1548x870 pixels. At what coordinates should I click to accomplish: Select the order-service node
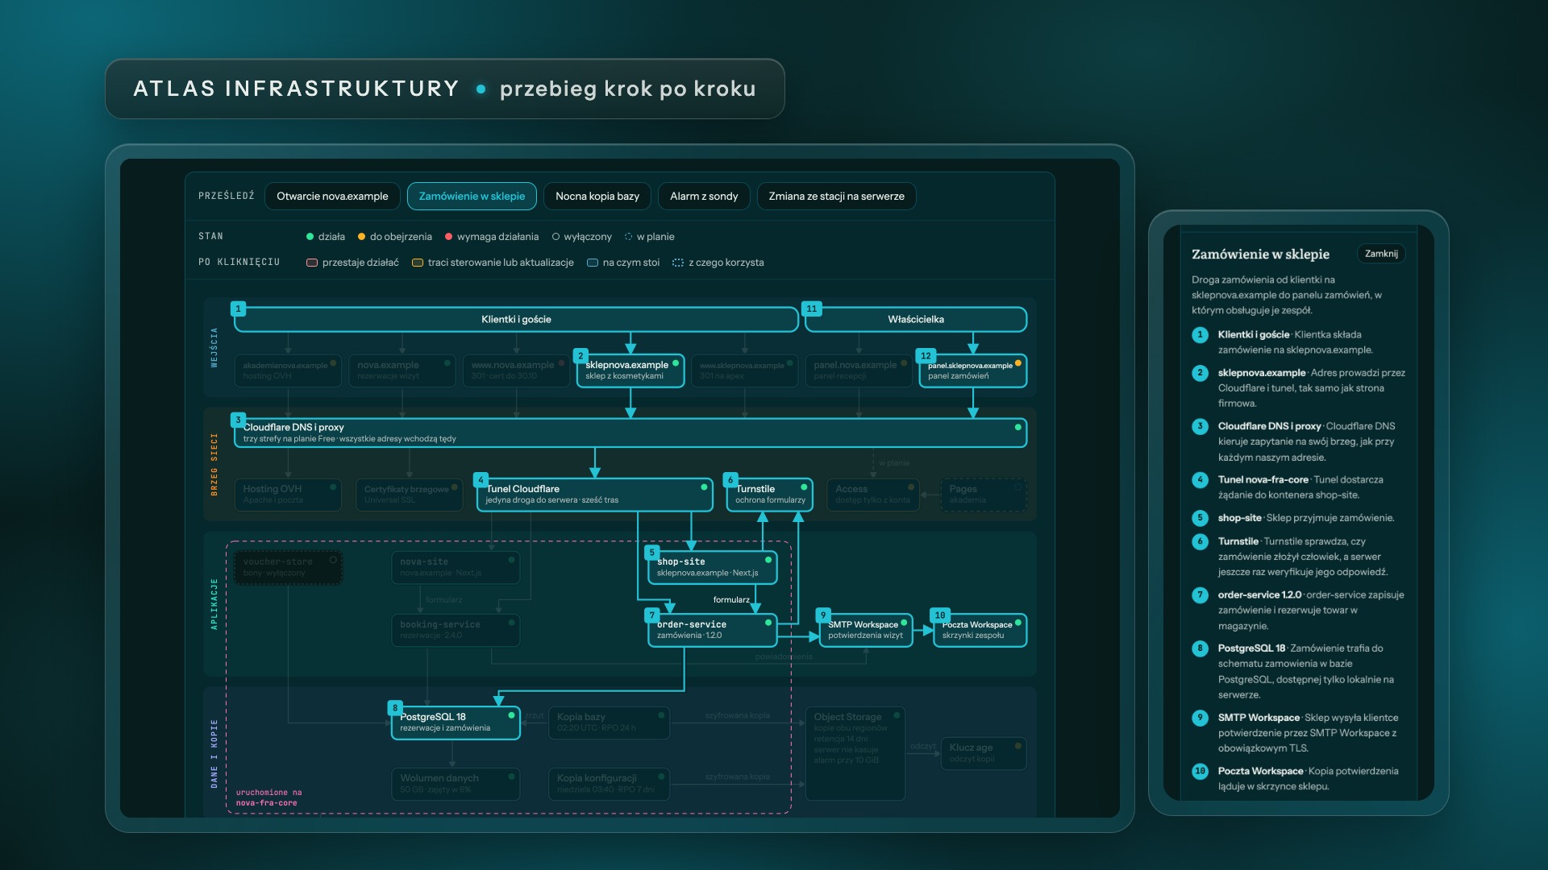[x=712, y=630]
